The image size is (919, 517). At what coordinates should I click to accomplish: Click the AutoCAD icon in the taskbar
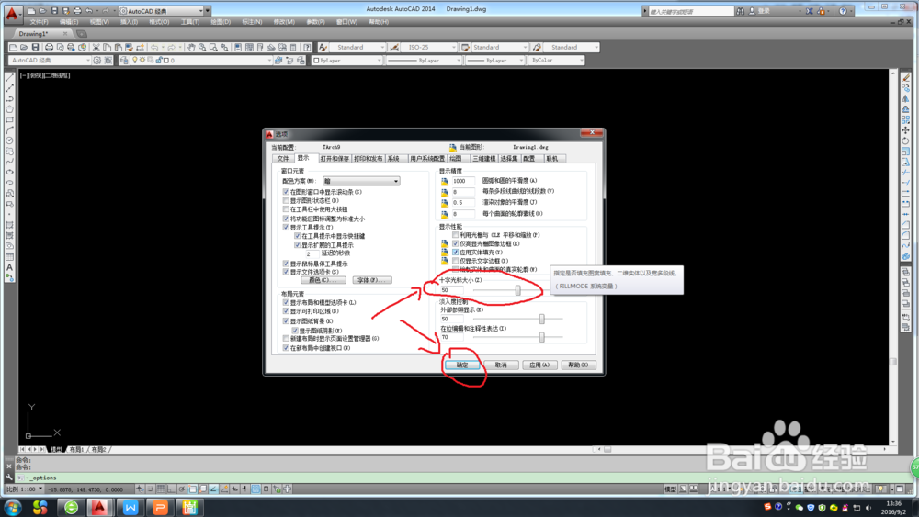click(99, 507)
